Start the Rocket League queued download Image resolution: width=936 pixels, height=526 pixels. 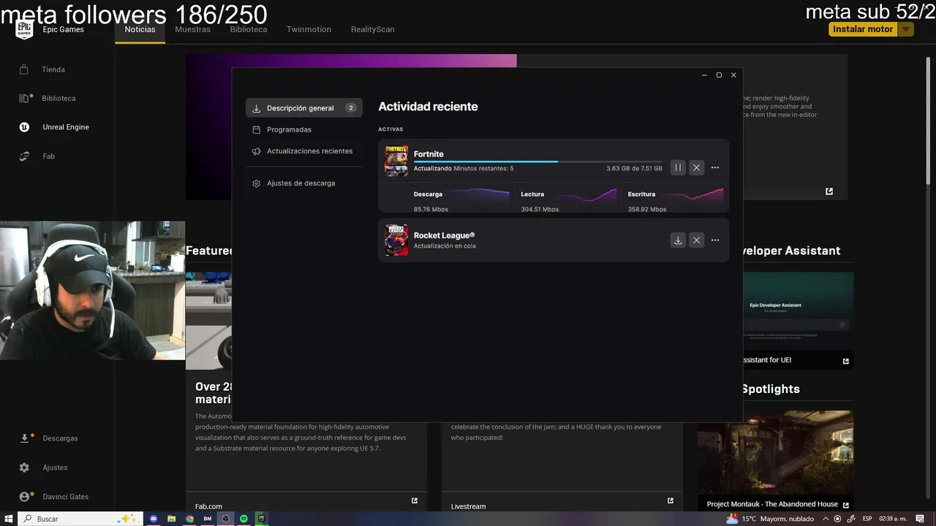pos(678,240)
